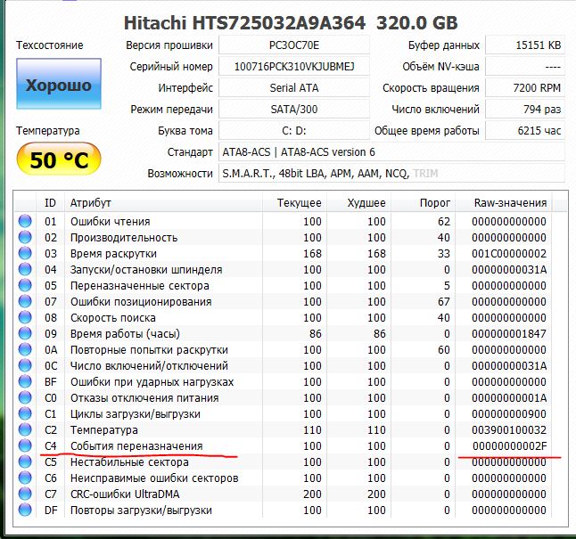Viewport: 576px width, 539px height.
Task: Click raw value 000000000900
Action: point(509,413)
